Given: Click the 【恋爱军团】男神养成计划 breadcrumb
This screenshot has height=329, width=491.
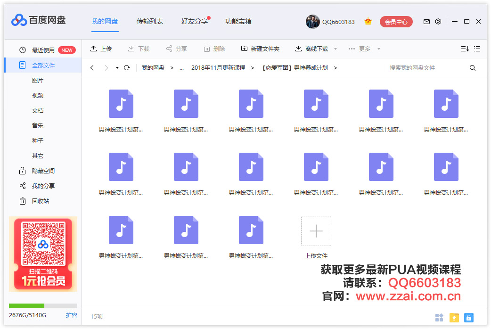Looking at the screenshot, I should pyautogui.click(x=295, y=68).
